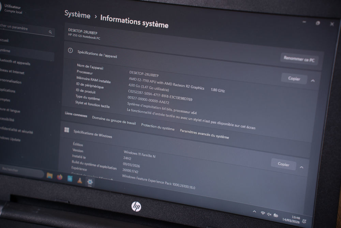Collapse the Spécifications de Windows section
This screenshot has height=228, width=341.
[x=301, y=167]
